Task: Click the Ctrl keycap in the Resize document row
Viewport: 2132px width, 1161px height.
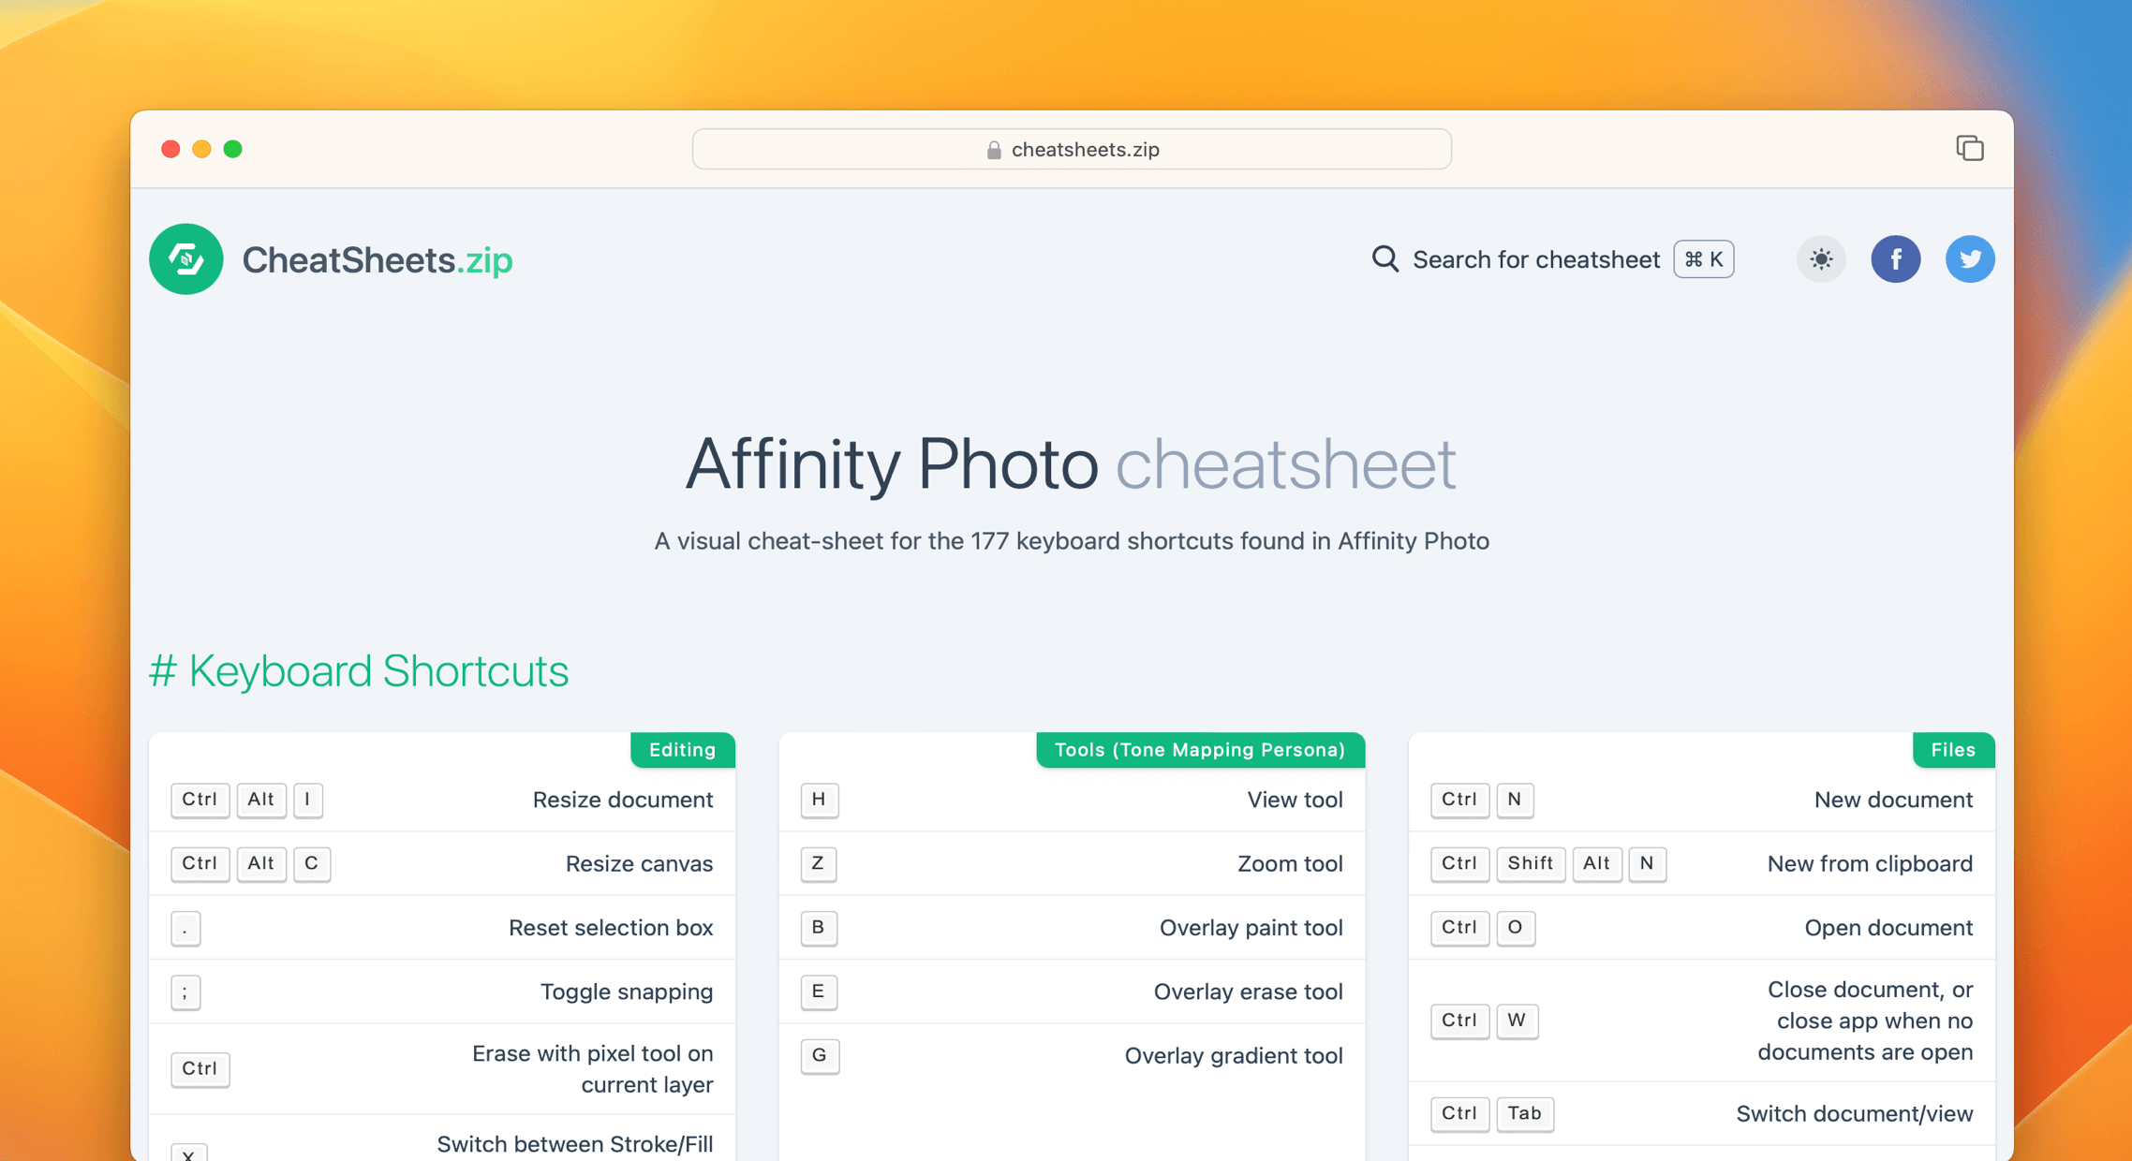Action: click(200, 801)
